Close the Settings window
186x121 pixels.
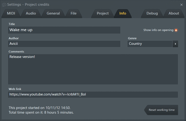[181, 4]
